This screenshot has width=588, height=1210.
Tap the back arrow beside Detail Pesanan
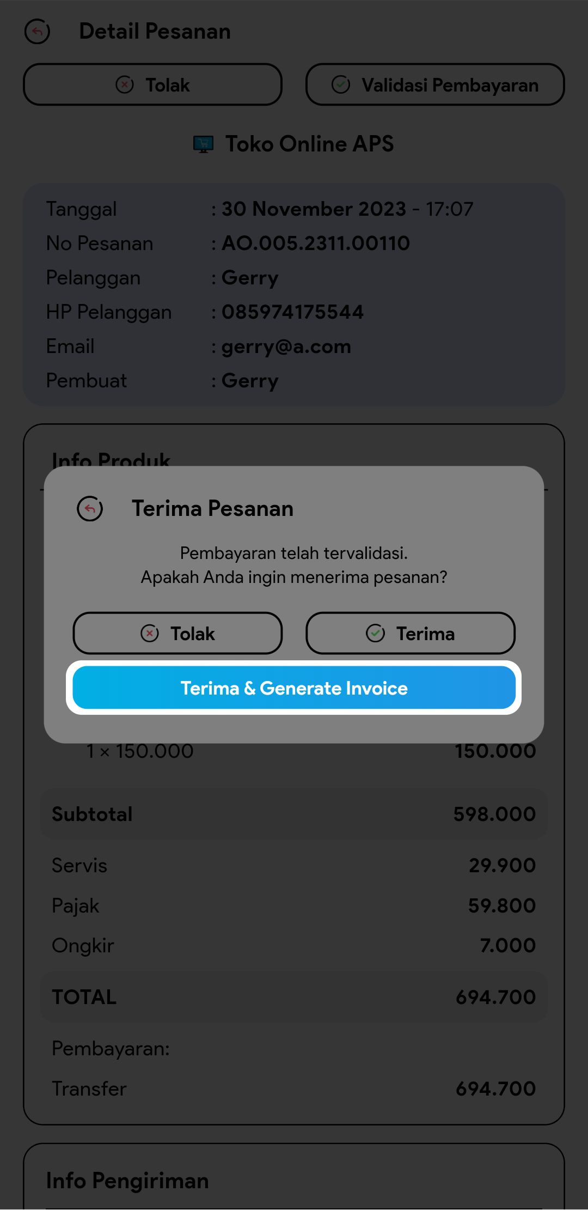[x=37, y=32]
